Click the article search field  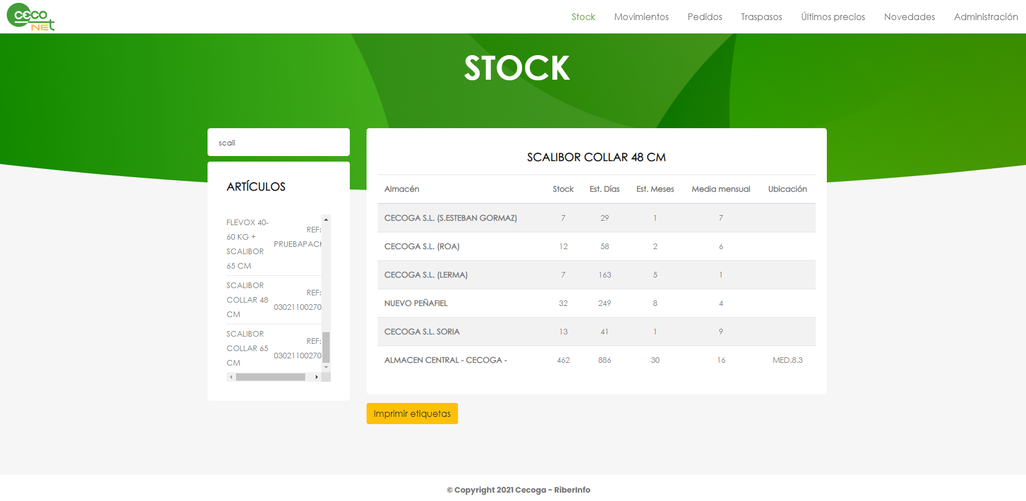pos(278,143)
